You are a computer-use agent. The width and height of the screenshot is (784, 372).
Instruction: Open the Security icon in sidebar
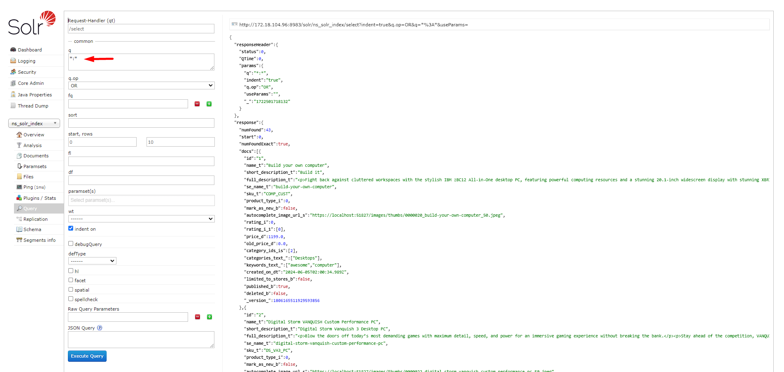point(13,72)
